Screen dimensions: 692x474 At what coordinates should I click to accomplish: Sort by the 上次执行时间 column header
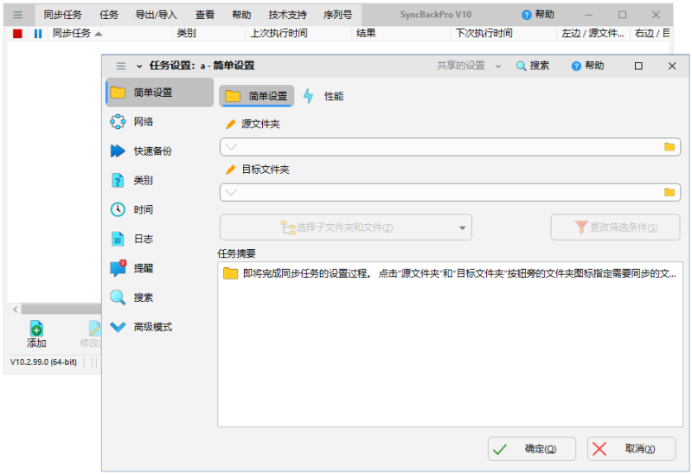299,34
